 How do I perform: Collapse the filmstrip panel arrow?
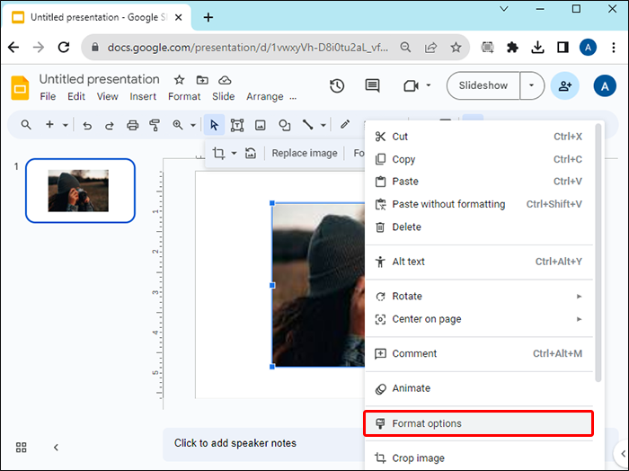point(56,448)
